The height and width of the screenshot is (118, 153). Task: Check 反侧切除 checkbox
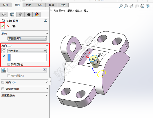tap(9, 64)
